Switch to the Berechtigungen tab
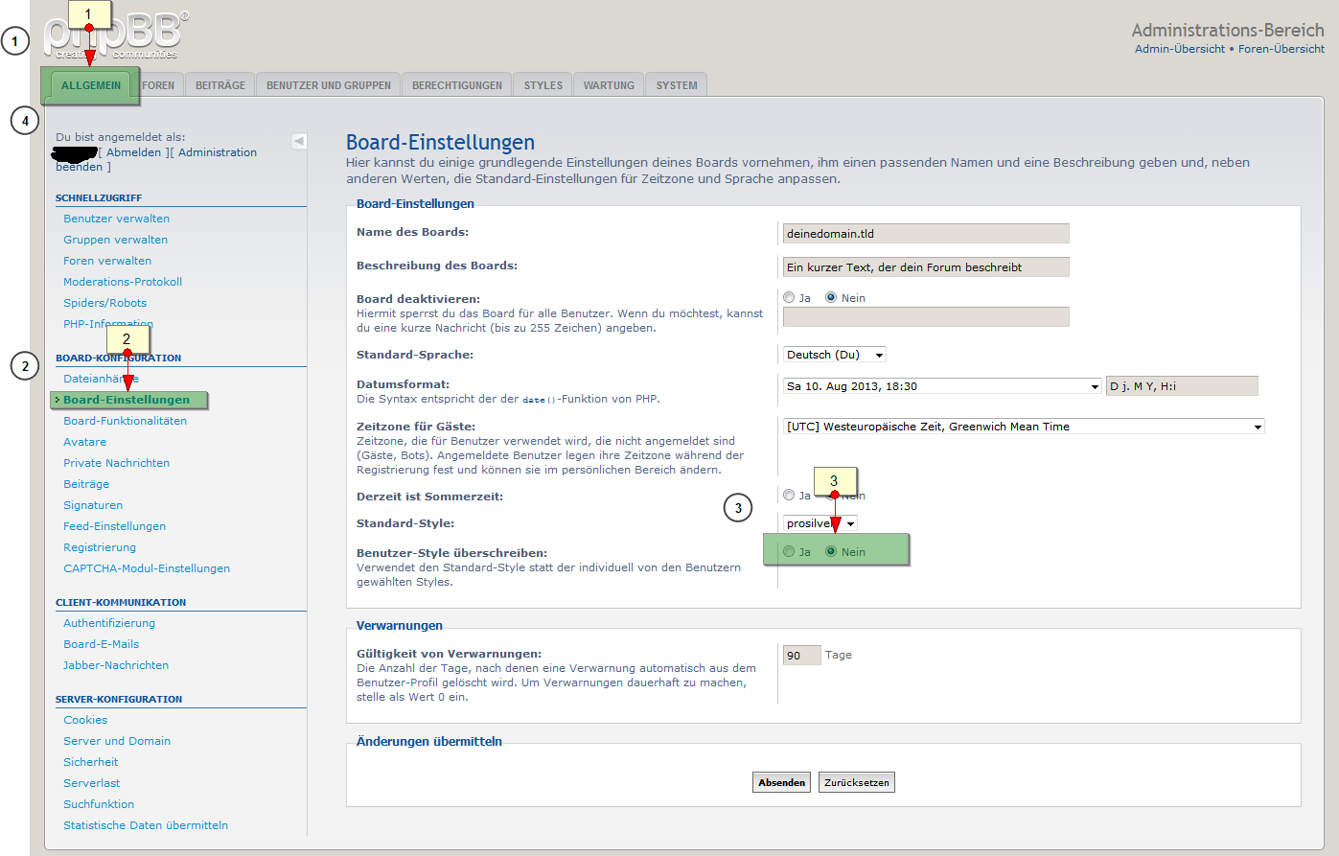The image size is (1339, 856). [456, 85]
